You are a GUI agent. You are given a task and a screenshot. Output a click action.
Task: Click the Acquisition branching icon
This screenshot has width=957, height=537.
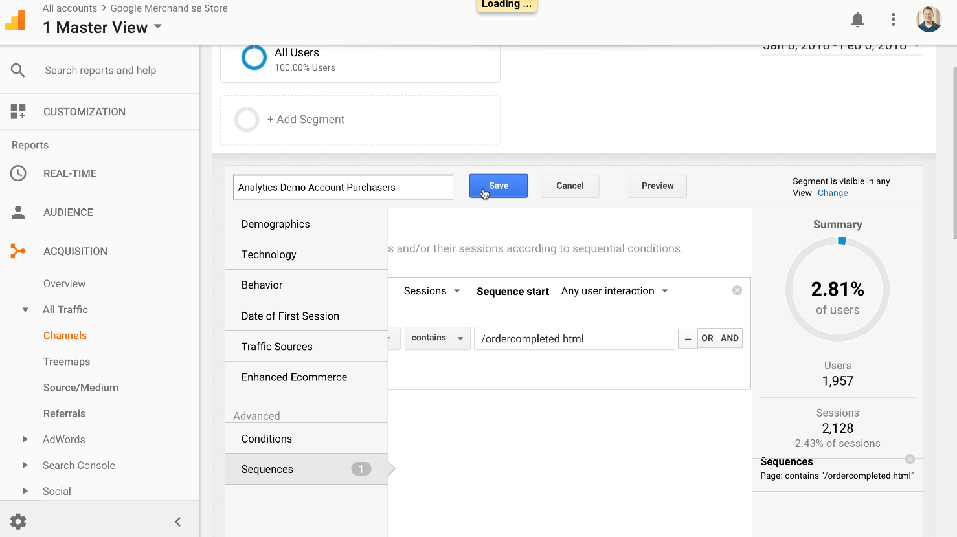click(18, 251)
